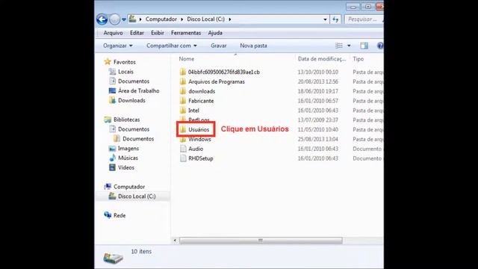Image resolution: width=478 pixels, height=269 pixels.
Task: Click the Computador icon in sidebar
Action: (108, 186)
